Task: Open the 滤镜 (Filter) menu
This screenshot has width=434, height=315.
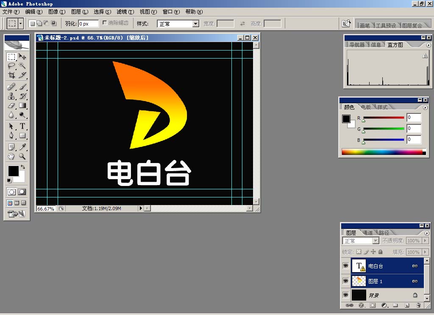Action: 125,12
